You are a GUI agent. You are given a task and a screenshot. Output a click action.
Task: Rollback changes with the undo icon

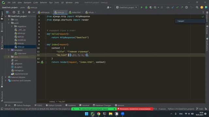tap(191, 7)
